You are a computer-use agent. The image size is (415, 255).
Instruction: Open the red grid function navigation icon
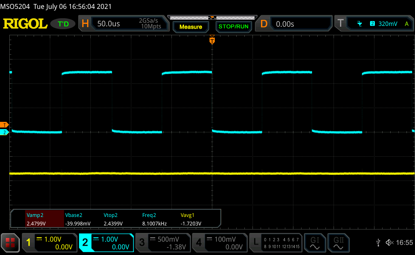coord(10,242)
